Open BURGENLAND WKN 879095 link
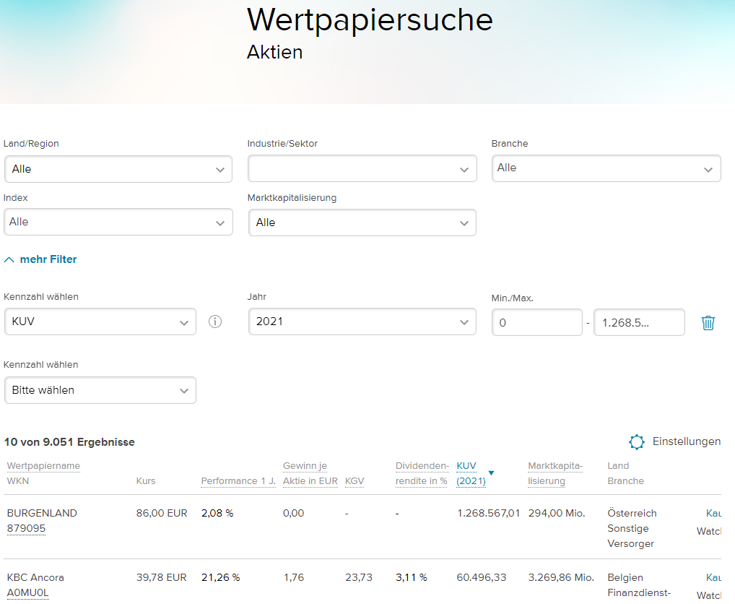Image resolution: width=735 pixels, height=604 pixels. coord(26,529)
